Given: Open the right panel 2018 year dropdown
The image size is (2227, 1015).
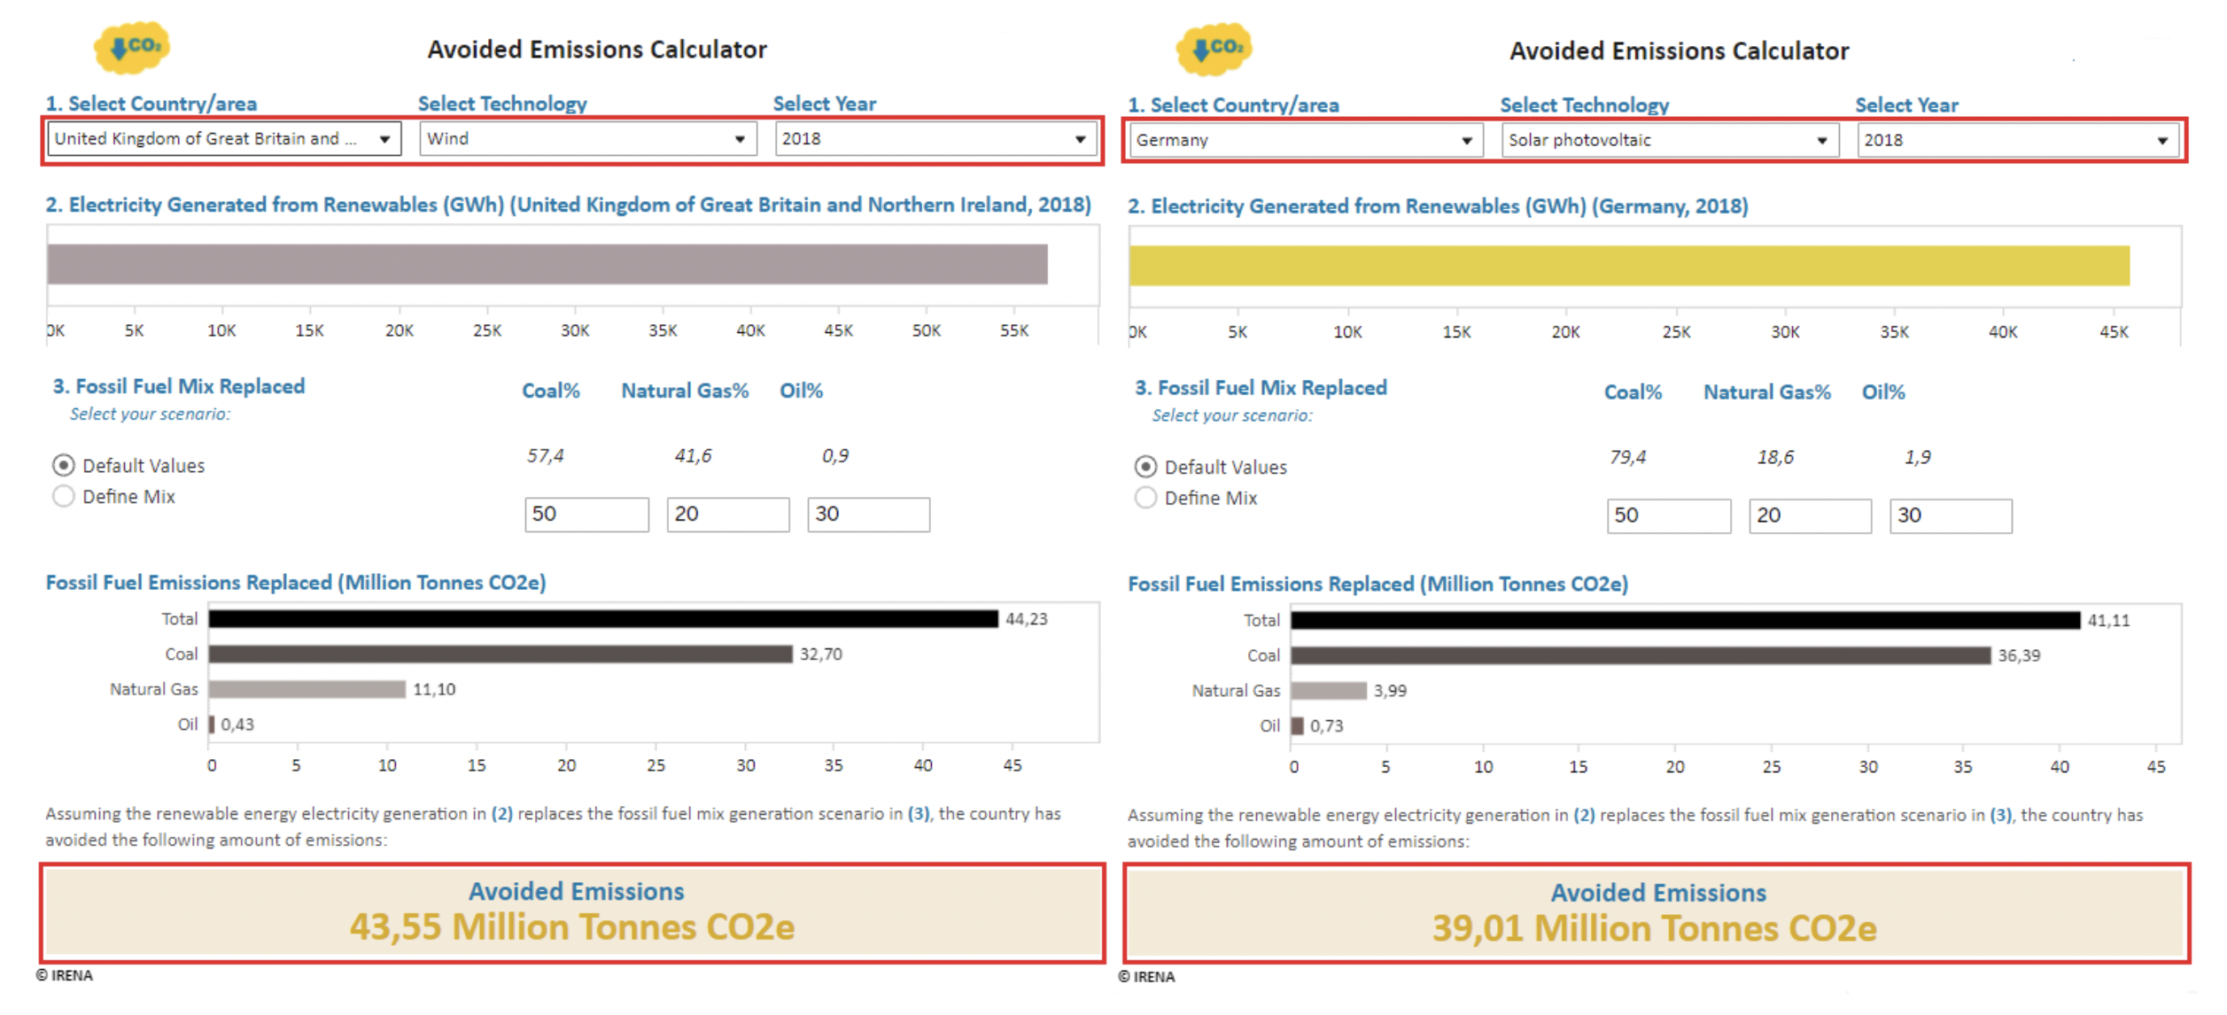Looking at the screenshot, I should [2016, 141].
